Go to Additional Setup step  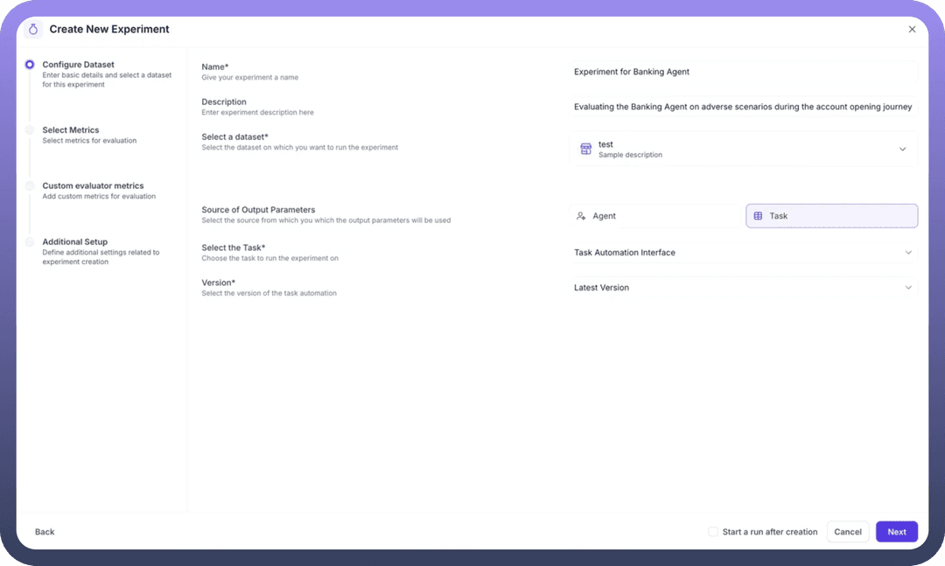coord(74,242)
